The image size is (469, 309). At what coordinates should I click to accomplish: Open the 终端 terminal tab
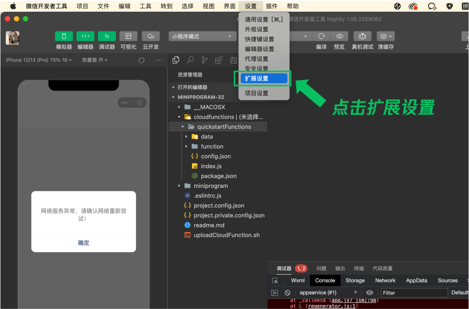coord(359,268)
